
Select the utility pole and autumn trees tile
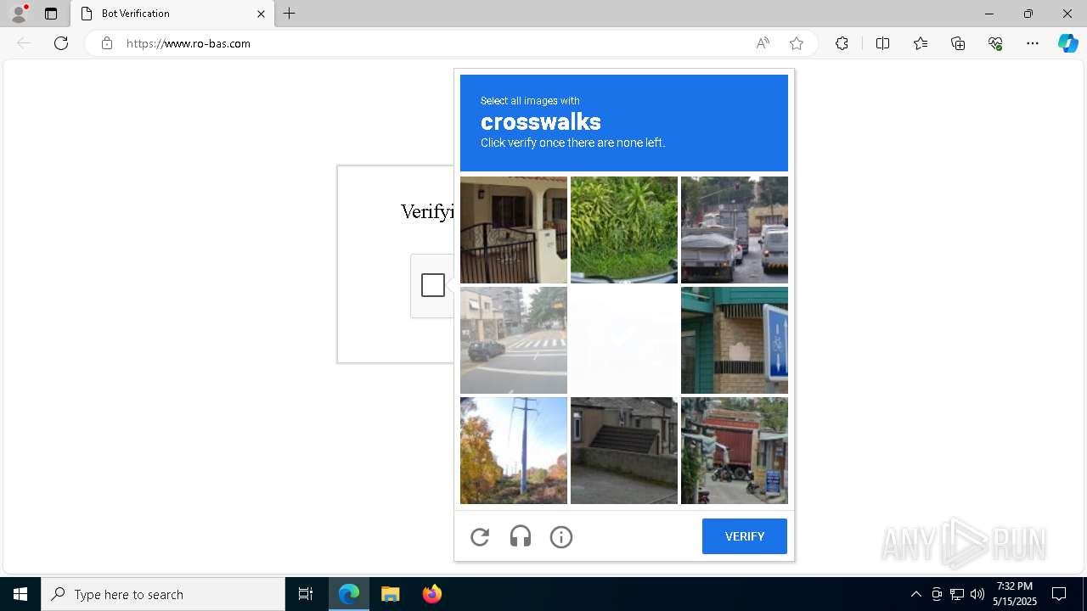click(514, 451)
